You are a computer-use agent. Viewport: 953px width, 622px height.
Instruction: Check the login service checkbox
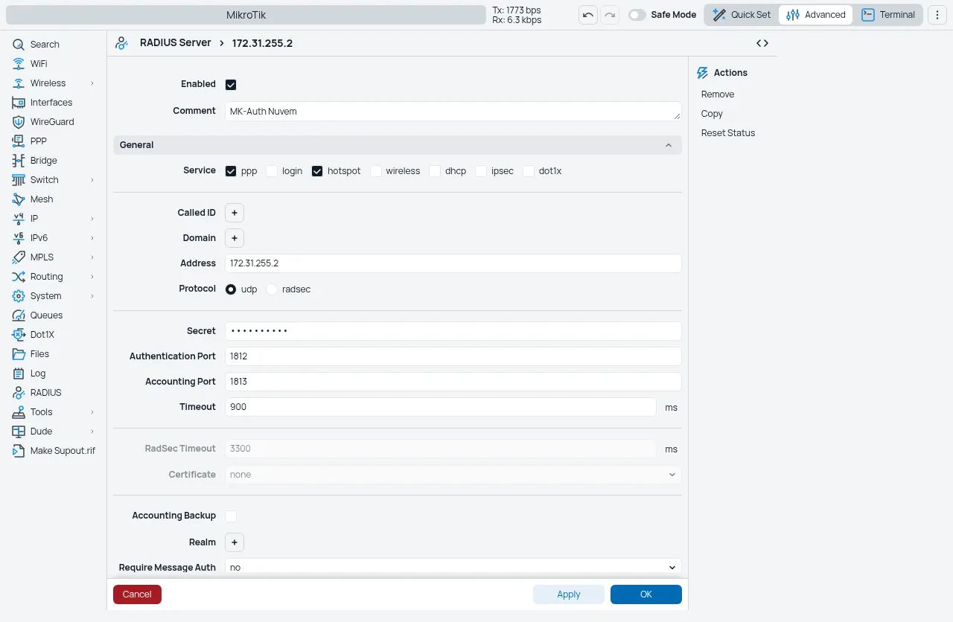(x=272, y=171)
